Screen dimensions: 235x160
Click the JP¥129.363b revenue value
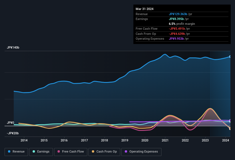tap(178, 14)
